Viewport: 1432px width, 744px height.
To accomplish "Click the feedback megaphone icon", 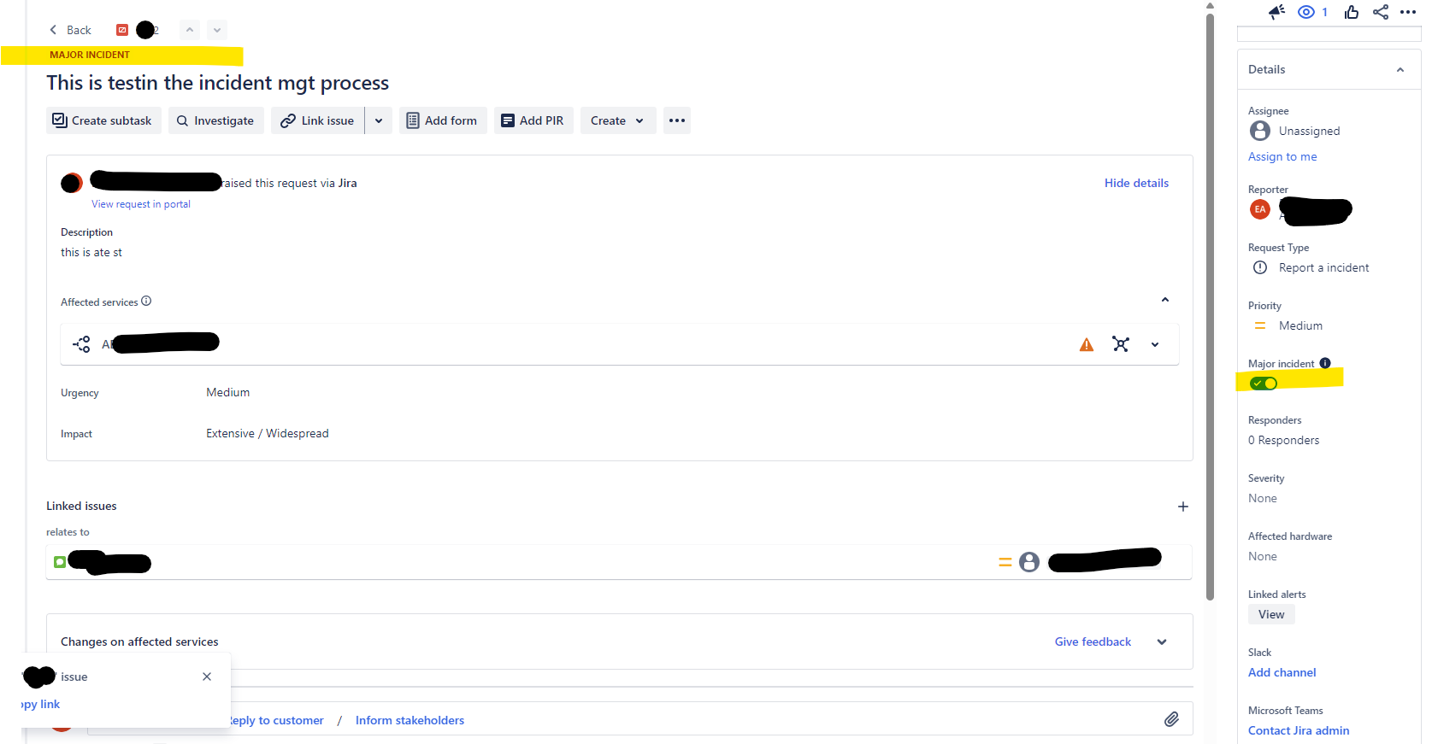I will (x=1276, y=12).
